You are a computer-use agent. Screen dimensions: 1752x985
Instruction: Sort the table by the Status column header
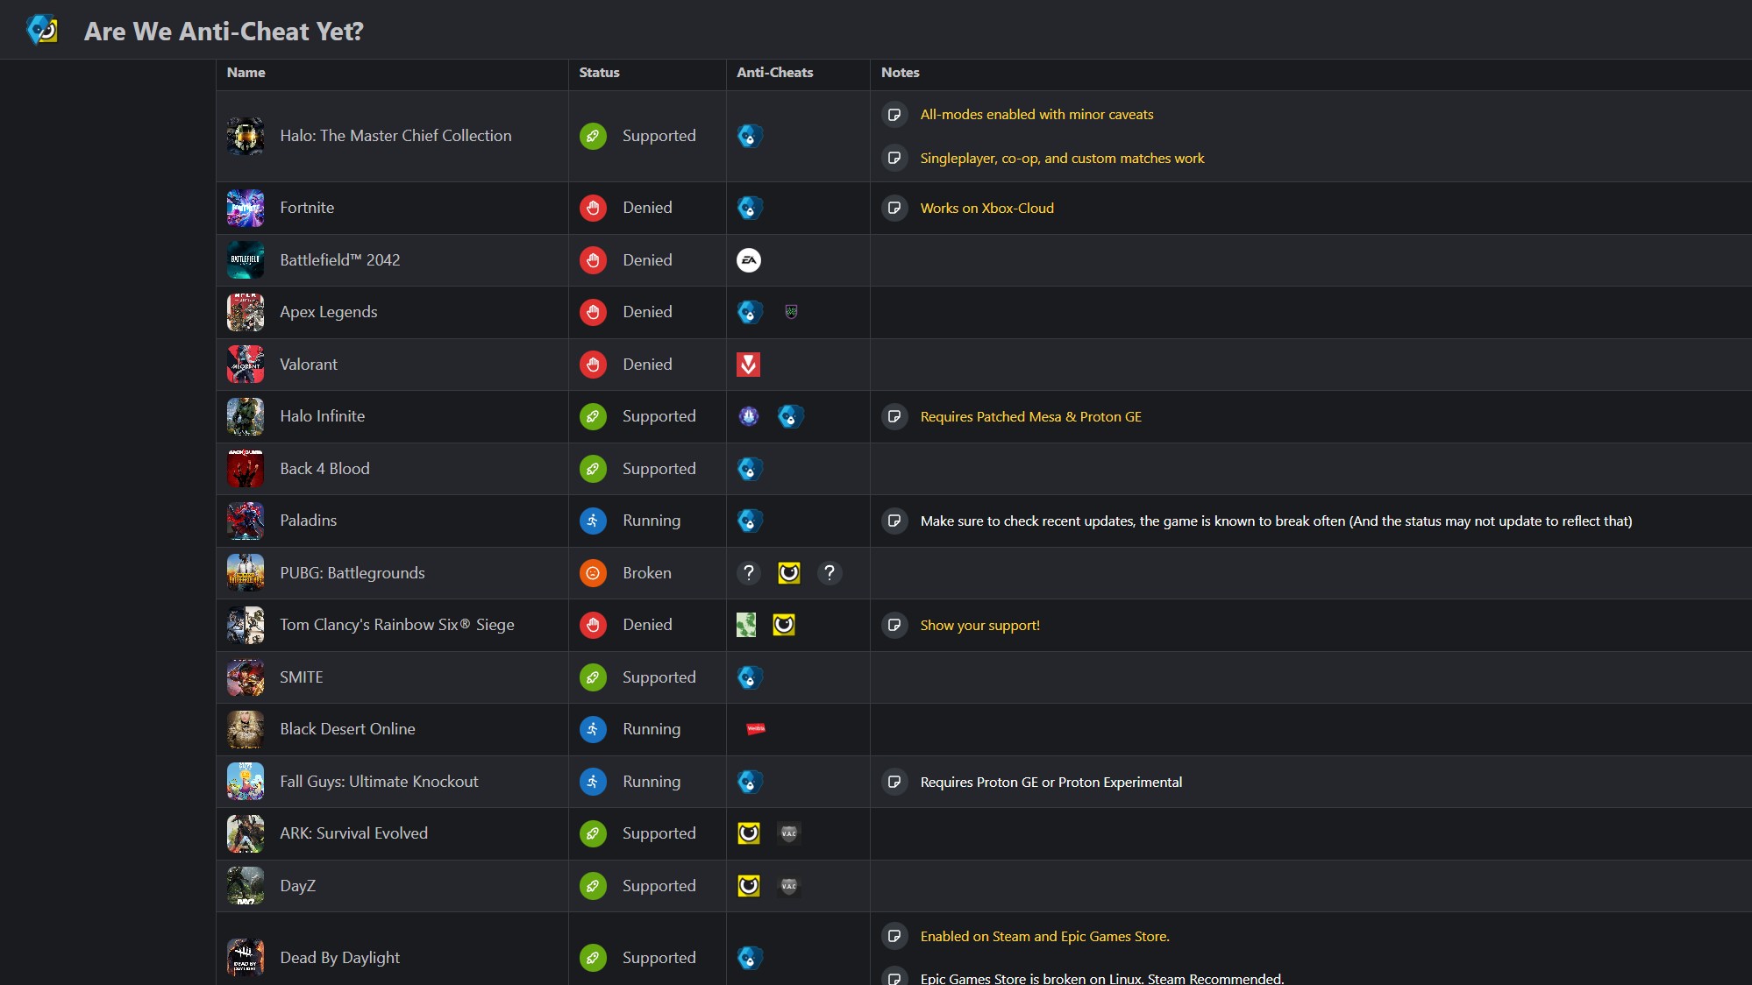600,73
